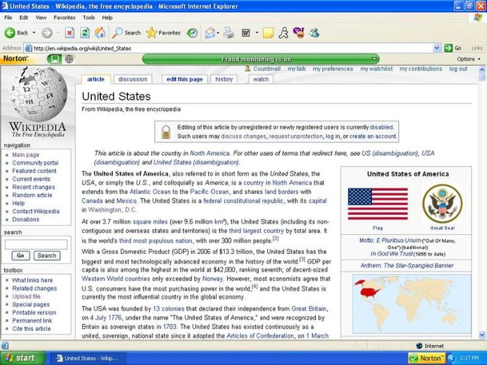Open the edit this page tab
Image resolution: width=487 pixels, height=365 pixels.
click(x=184, y=79)
